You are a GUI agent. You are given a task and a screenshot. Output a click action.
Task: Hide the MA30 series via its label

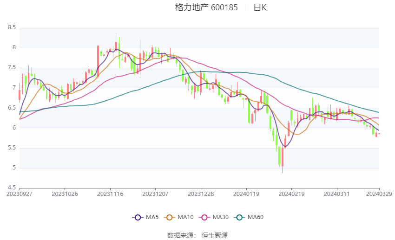tap(220, 217)
